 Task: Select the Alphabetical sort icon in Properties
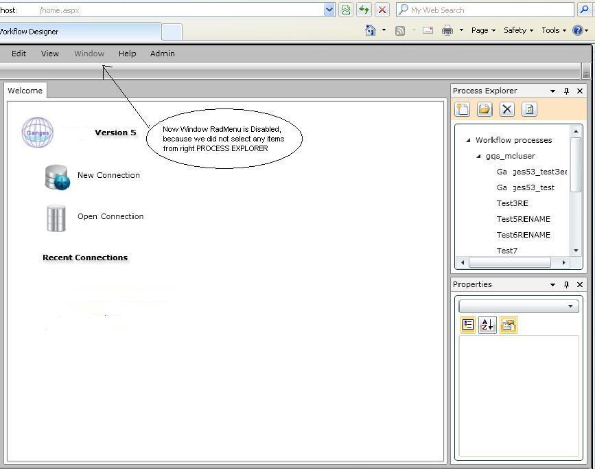click(x=488, y=325)
